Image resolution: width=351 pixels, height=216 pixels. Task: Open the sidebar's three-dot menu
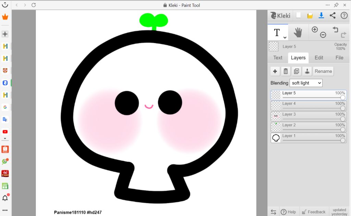(x=5, y=210)
